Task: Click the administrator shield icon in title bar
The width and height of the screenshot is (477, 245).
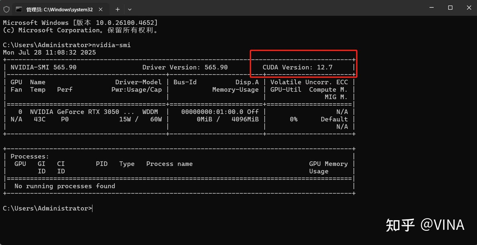Action: pyautogui.click(x=6, y=10)
